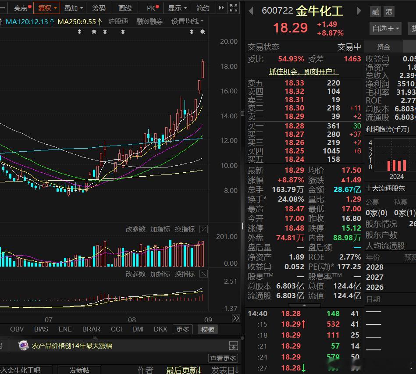Click 换指标 on the MACD indicator

[x=185, y=274]
